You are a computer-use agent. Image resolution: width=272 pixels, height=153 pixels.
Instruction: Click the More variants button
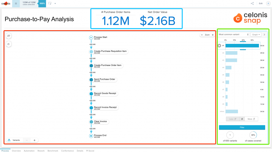251,119
